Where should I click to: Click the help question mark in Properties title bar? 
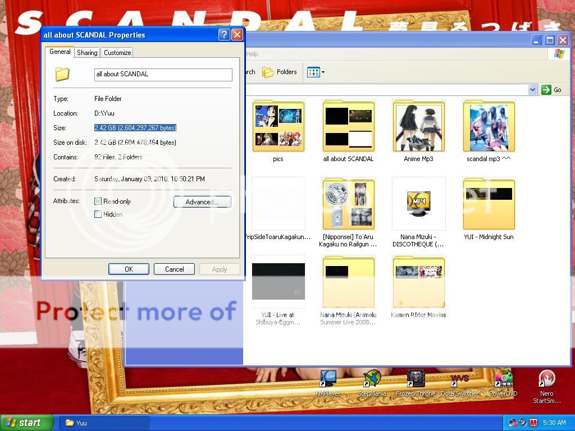point(224,34)
